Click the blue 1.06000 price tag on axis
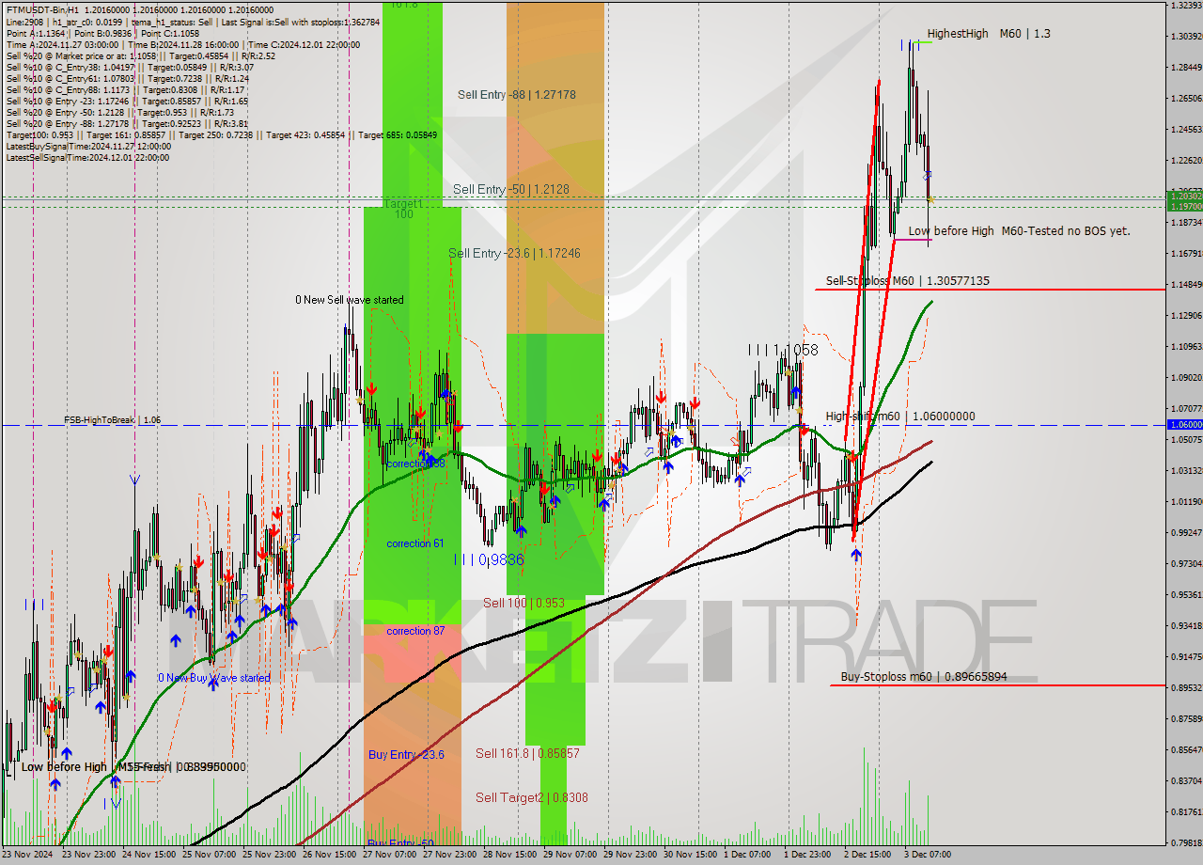This screenshot has height=865, width=1203. (1183, 425)
